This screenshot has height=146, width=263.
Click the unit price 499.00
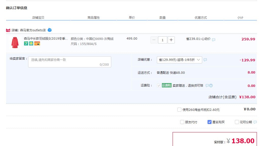coord(132,39)
